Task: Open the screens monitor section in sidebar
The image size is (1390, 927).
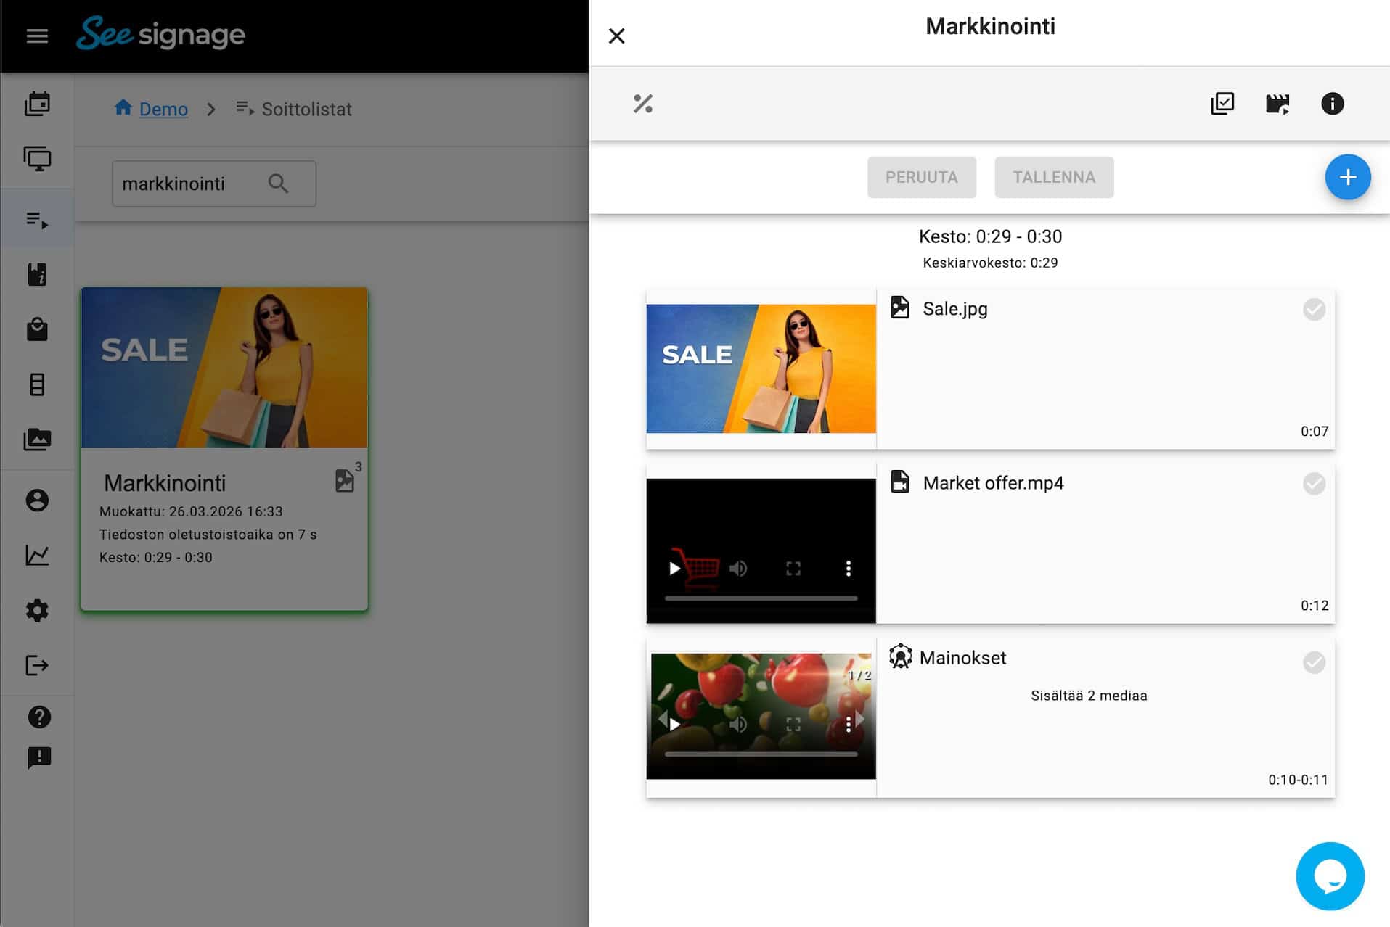Action: point(37,158)
